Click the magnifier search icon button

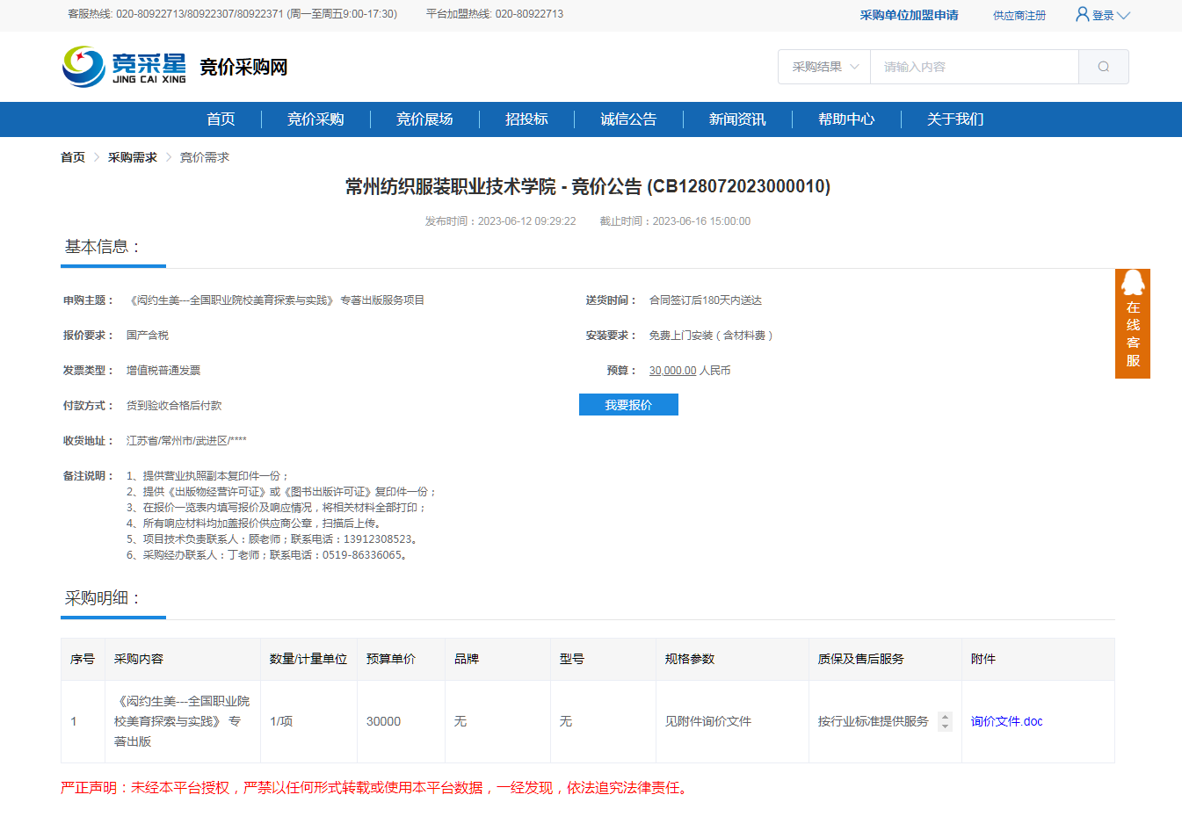[1103, 67]
